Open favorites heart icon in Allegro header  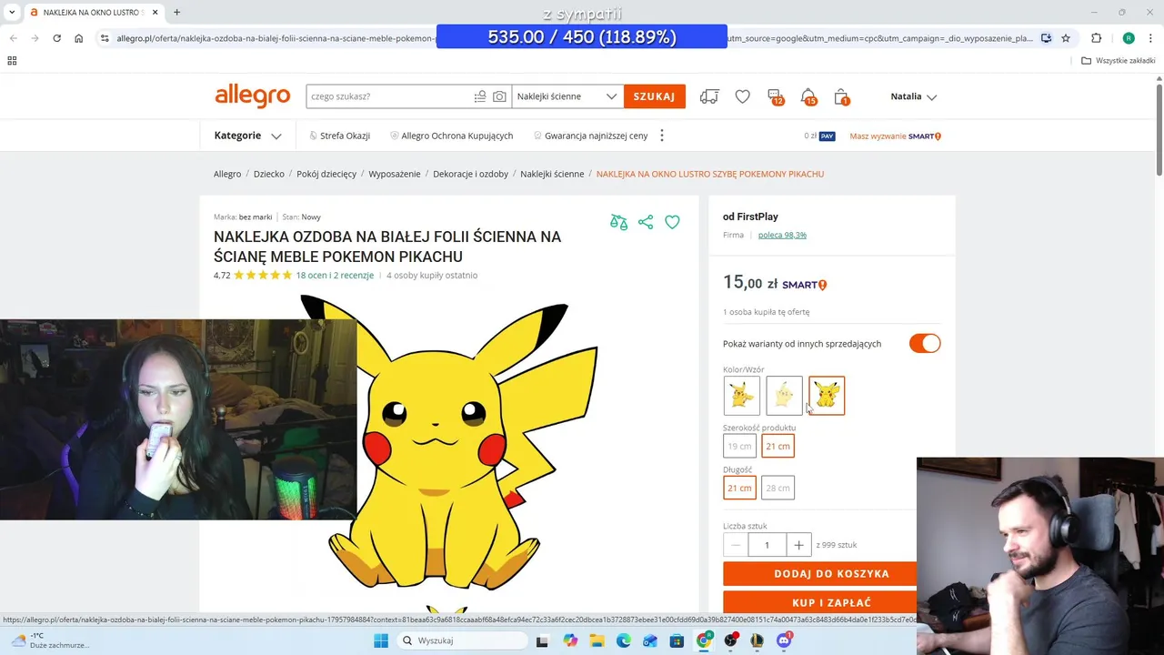pos(743,96)
